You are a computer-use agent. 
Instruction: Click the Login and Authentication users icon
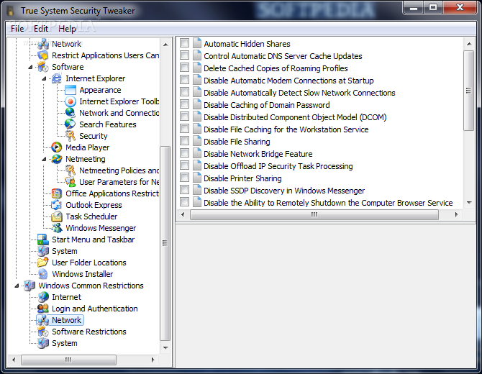(42, 309)
